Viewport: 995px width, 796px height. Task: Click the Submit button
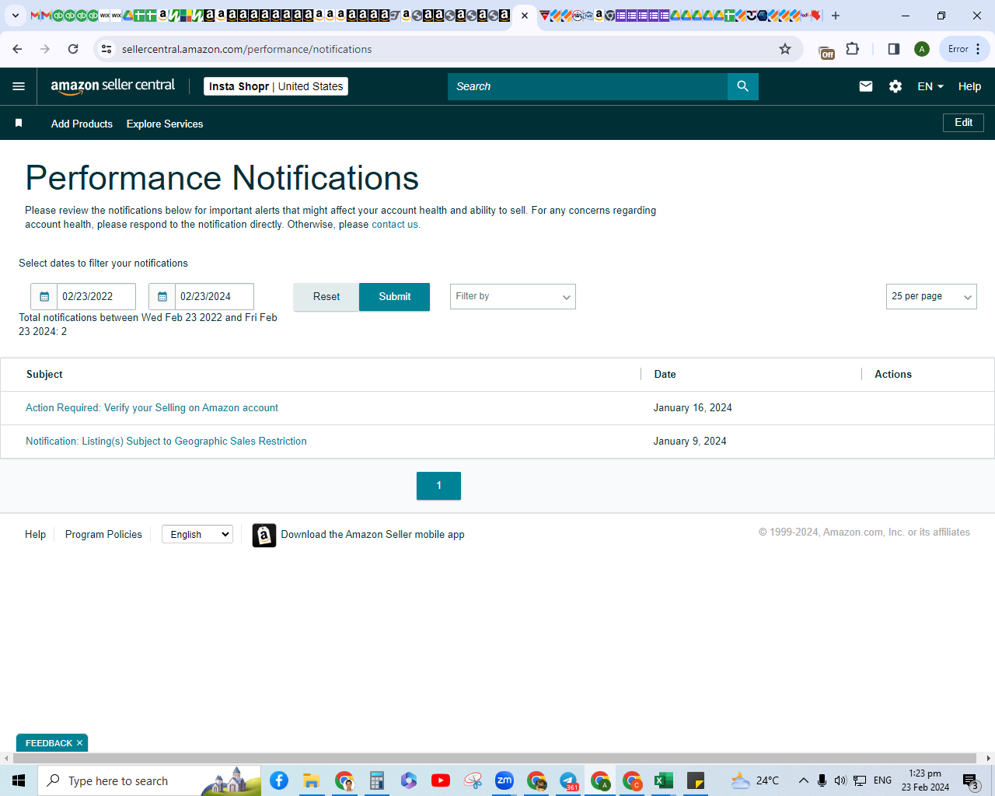pyautogui.click(x=395, y=297)
